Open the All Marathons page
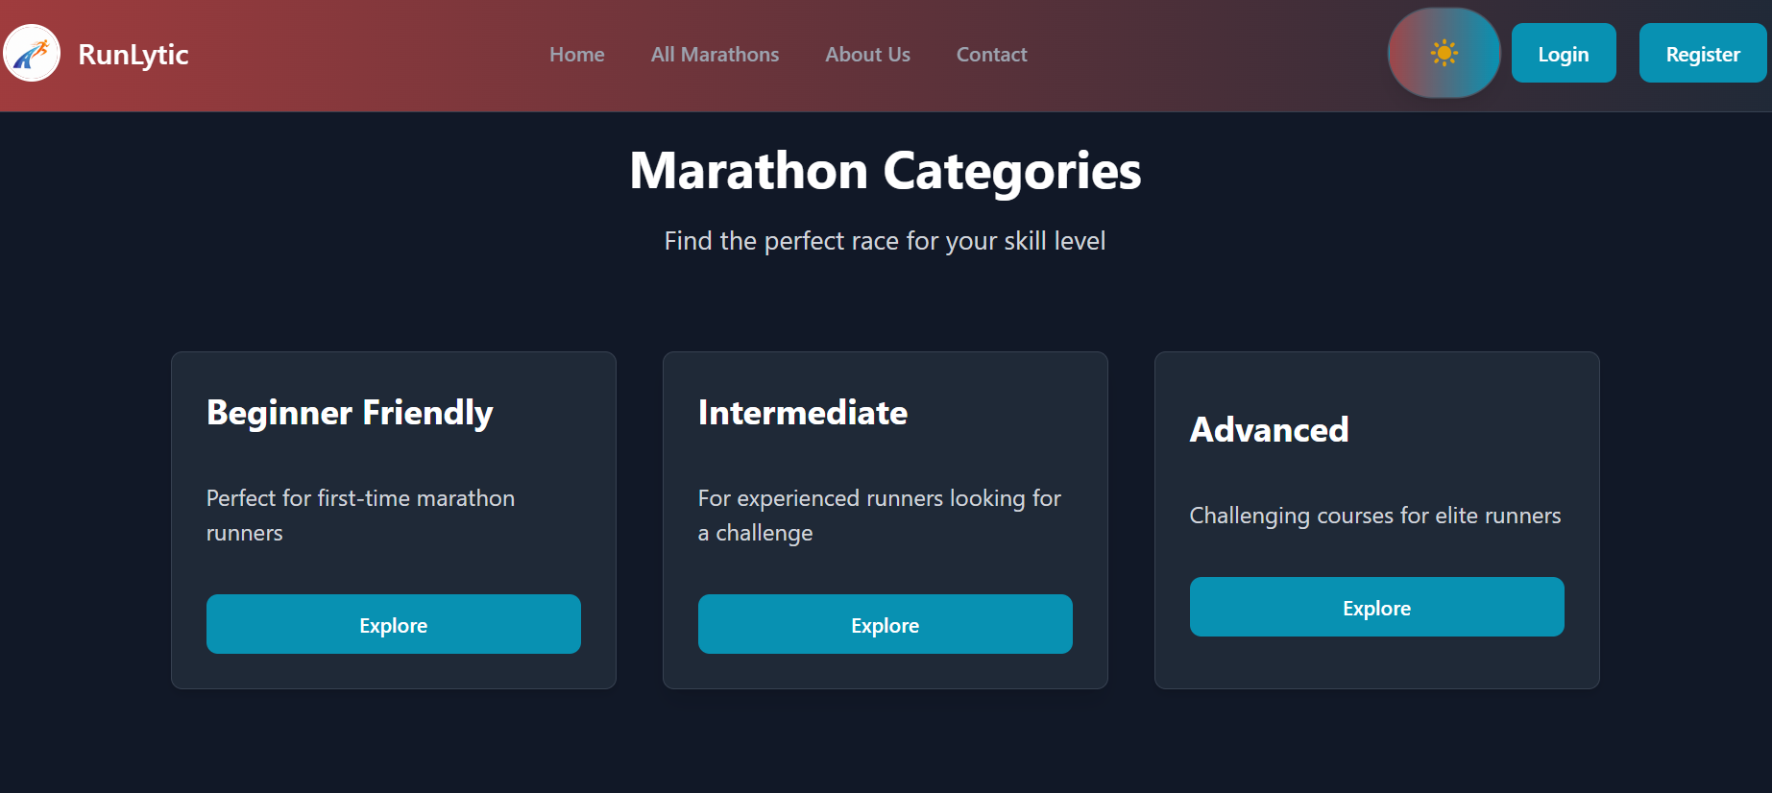The image size is (1772, 793). click(716, 55)
